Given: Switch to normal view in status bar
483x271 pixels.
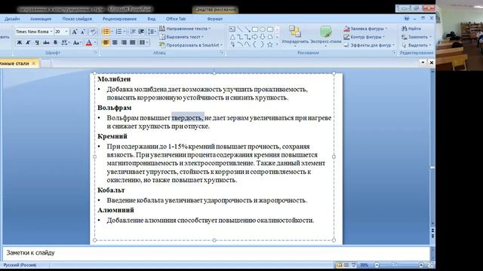Looking at the screenshot, I should (x=339, y=265).
